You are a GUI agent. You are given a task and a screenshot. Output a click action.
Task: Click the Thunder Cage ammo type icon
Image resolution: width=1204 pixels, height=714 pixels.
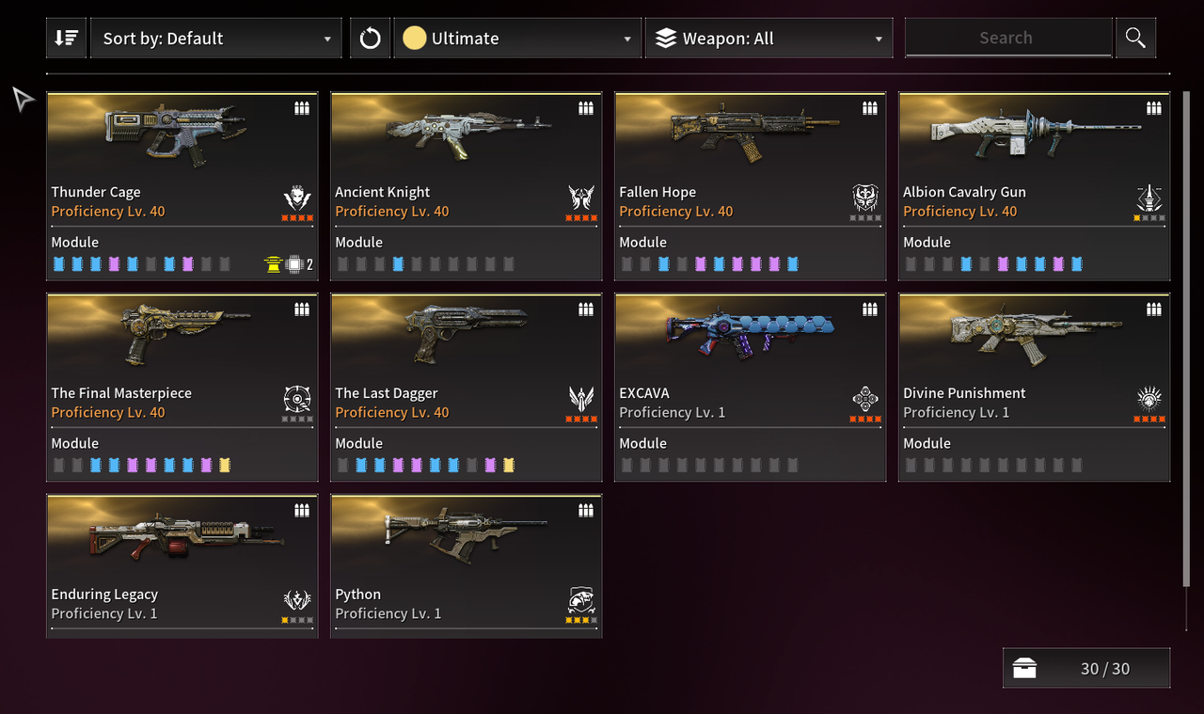(x=302, y=108)
